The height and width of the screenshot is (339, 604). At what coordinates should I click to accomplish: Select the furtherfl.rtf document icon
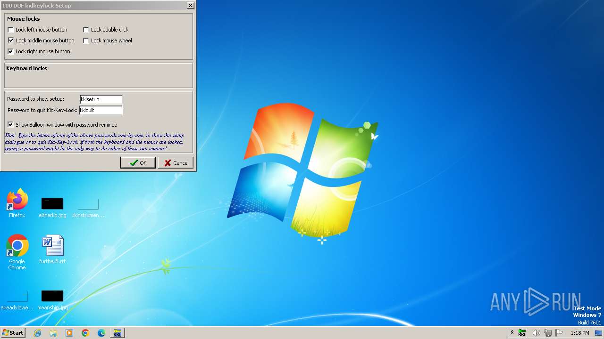(52, 250)
